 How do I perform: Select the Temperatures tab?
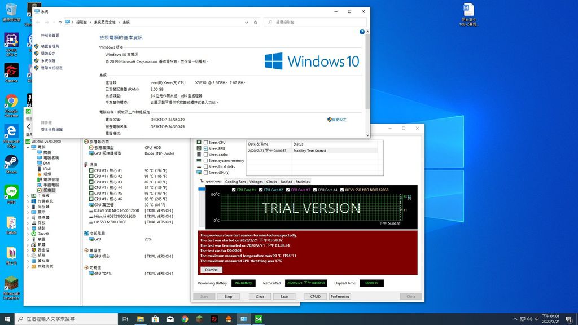(x=211, y=181)
